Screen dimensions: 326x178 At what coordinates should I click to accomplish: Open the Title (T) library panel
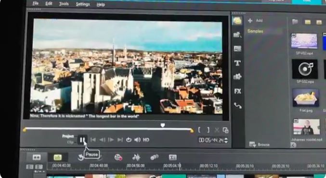point(237,63)
